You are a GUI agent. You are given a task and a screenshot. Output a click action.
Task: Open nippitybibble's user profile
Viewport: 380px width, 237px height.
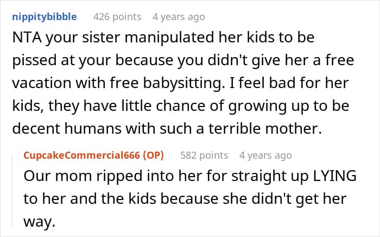[x=45, y=17]
